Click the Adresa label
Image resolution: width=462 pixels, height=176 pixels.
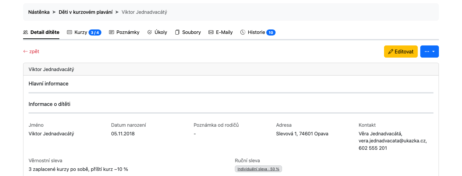tap(284, 125)
